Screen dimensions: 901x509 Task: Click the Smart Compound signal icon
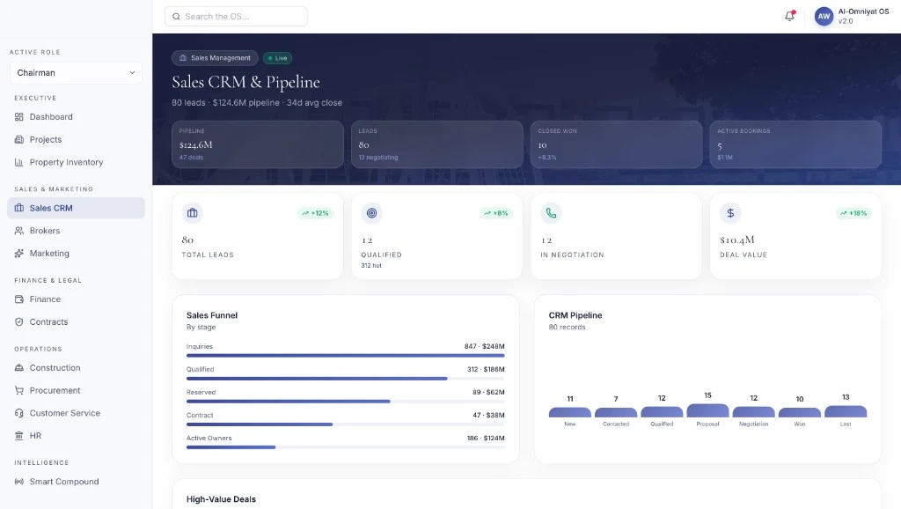pos(19,482)
